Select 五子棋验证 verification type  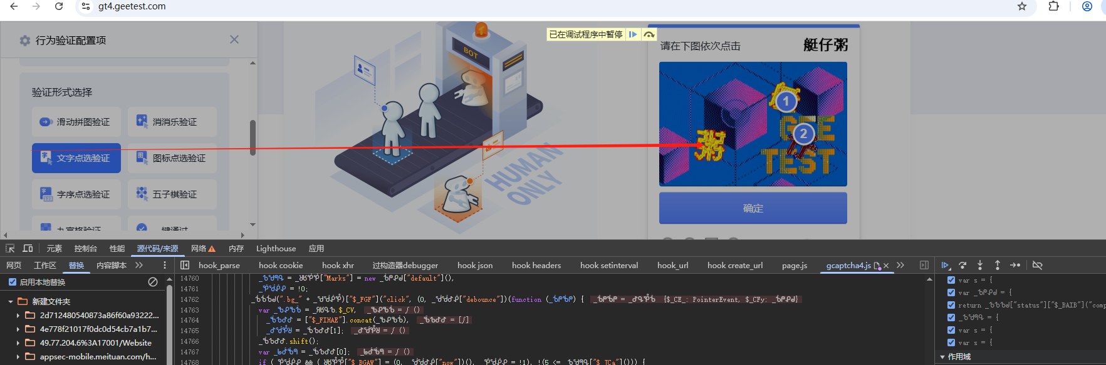click(x=172, y=194)
